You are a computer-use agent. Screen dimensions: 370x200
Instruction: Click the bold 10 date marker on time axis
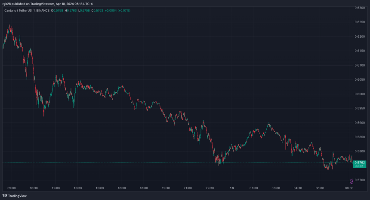tap(232, 188)
